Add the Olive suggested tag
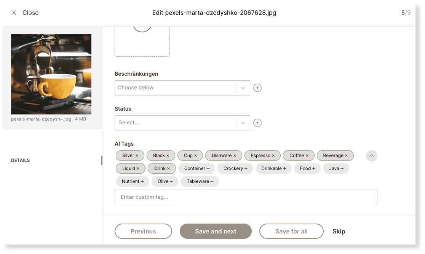Image resolution: width=425 pixels, height=254 pixels. click(165, 181)
